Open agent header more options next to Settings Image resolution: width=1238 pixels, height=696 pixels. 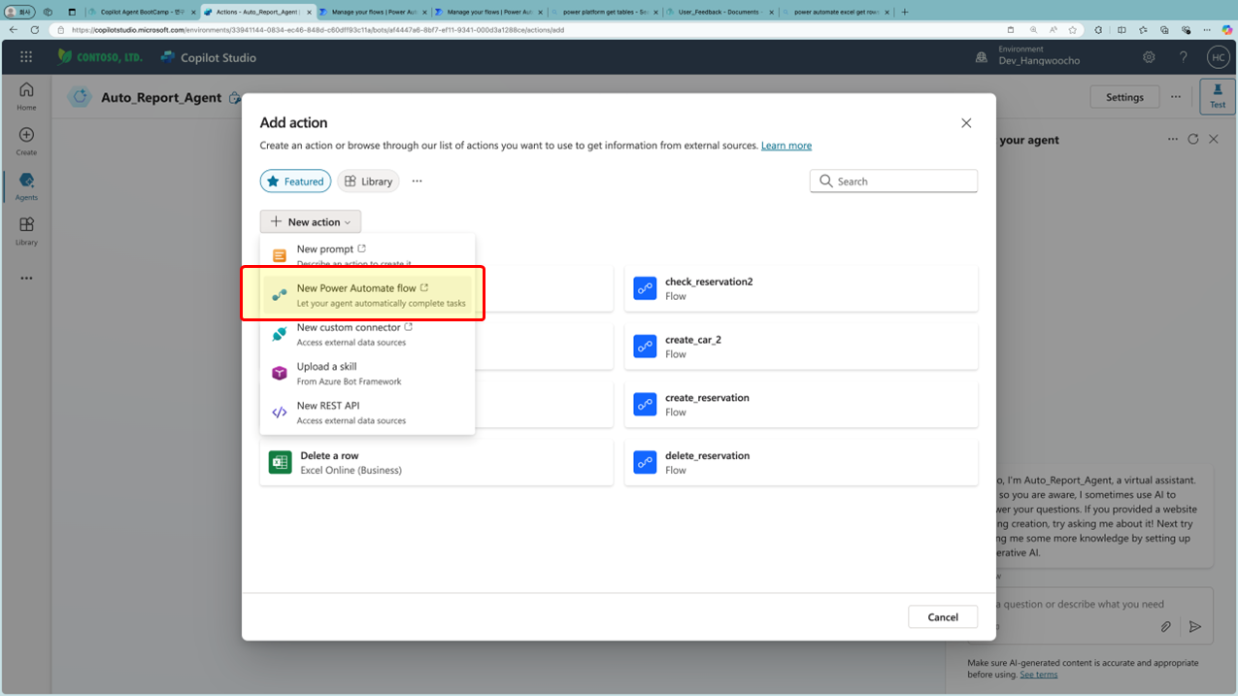(1176, 97)
